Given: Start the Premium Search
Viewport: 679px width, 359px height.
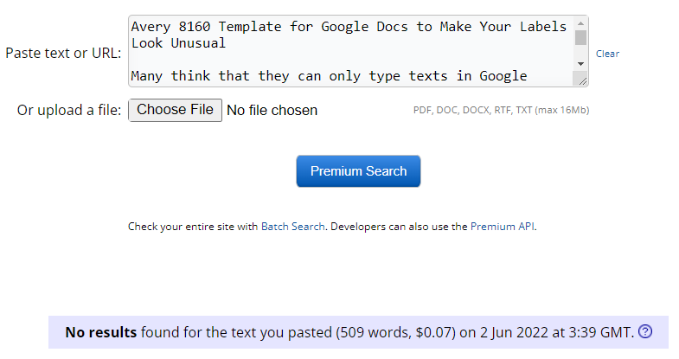Looking at the screenshot, I should pyautogui.click(x=358, y=171).
